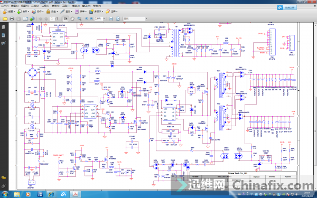317x198 pixels.
Task: Show the Comments panel from the sidebar
Action: (x=4, y=178)
